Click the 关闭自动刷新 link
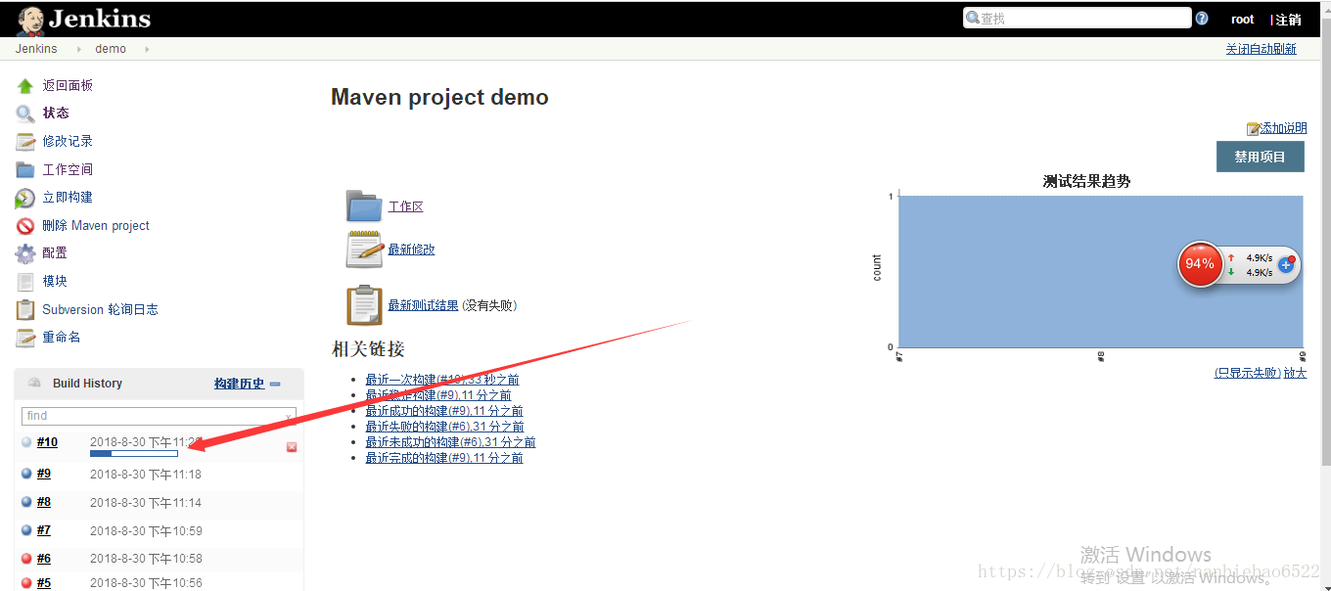The width and height of the screenshot is (1331, 591). point(1262,49)
